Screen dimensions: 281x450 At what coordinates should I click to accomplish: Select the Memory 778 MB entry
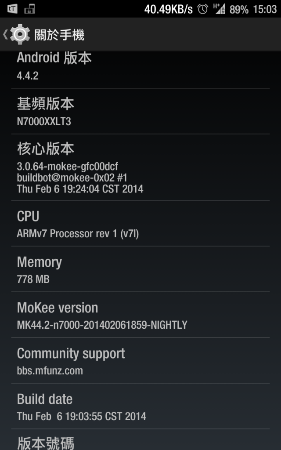coord(140,269)
